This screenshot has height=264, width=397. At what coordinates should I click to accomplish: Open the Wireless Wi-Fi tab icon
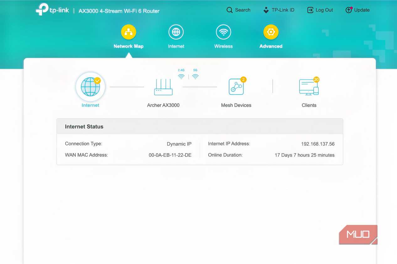[223, 32]
